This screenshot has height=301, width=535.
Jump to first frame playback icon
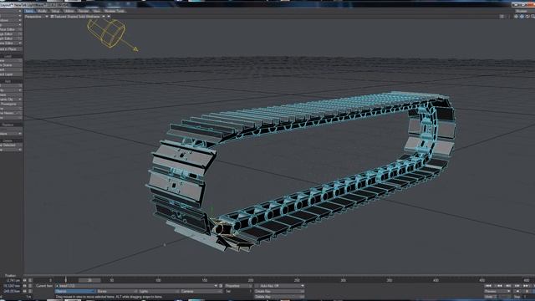click(488, 286)
